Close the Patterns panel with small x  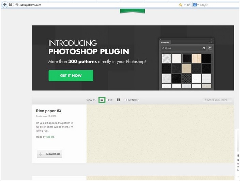161,39
